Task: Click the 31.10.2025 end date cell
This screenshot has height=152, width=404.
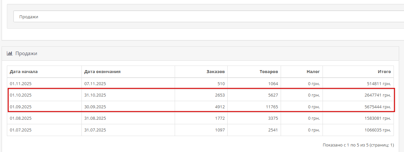Action: pos(95,95)
